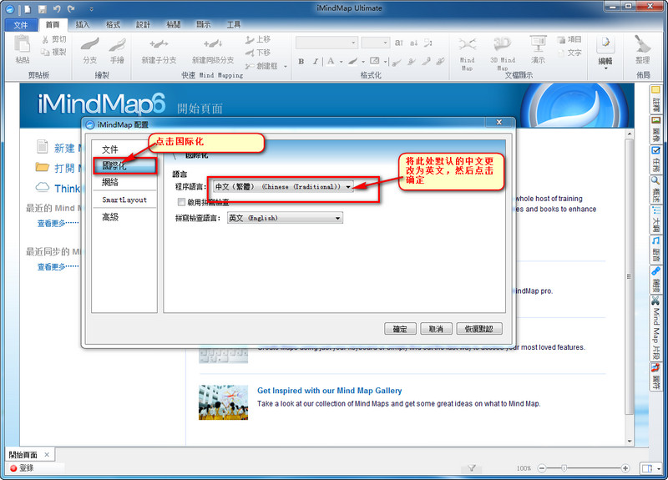The width and height of the screenshot is (668, 480).
Task: Enable the 啟用拼寫檢查 spell check checkbox
Action: [181, 202]
